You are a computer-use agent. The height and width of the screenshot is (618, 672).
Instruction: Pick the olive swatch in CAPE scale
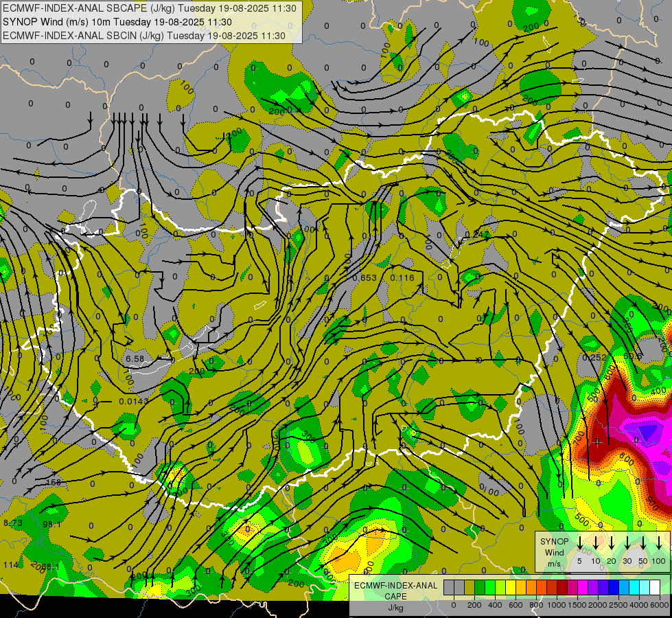pyautogui.click(x=470, y=587)
